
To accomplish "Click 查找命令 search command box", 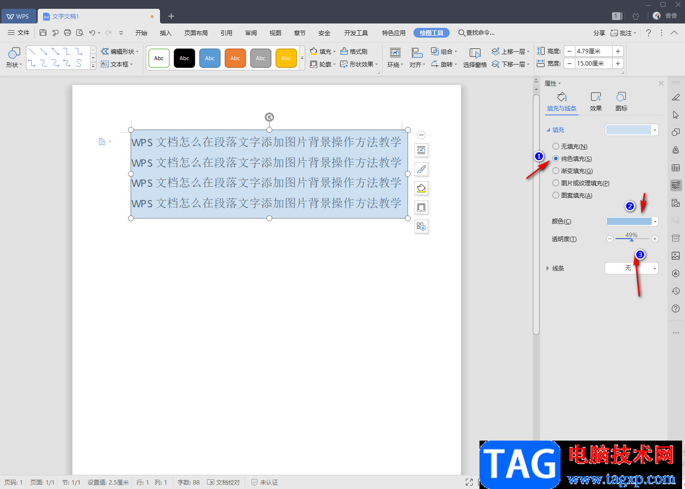I will [x=477, y=33].
